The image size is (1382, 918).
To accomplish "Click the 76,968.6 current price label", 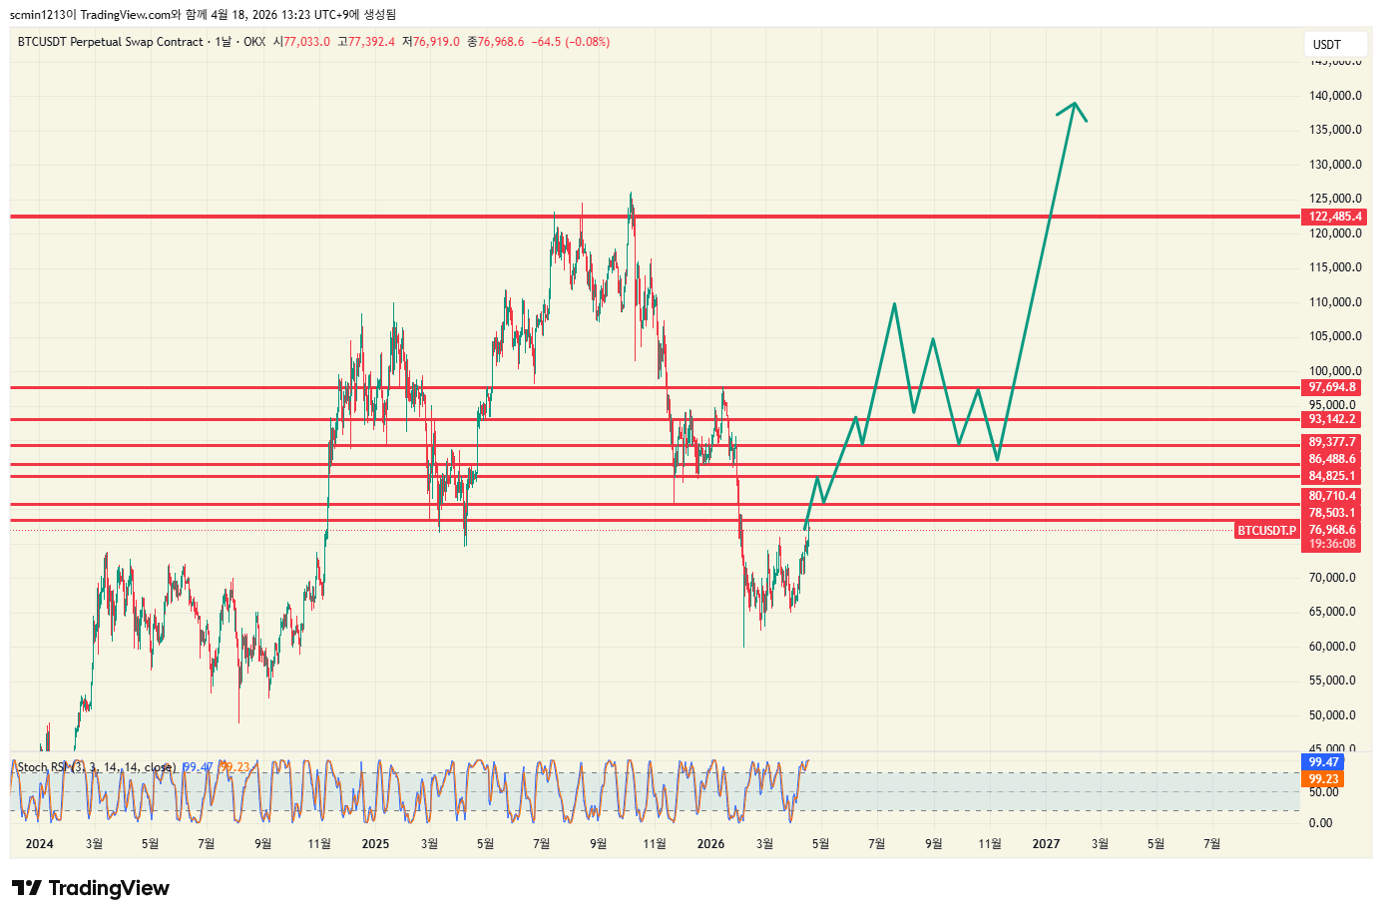I will point(1332,530).
